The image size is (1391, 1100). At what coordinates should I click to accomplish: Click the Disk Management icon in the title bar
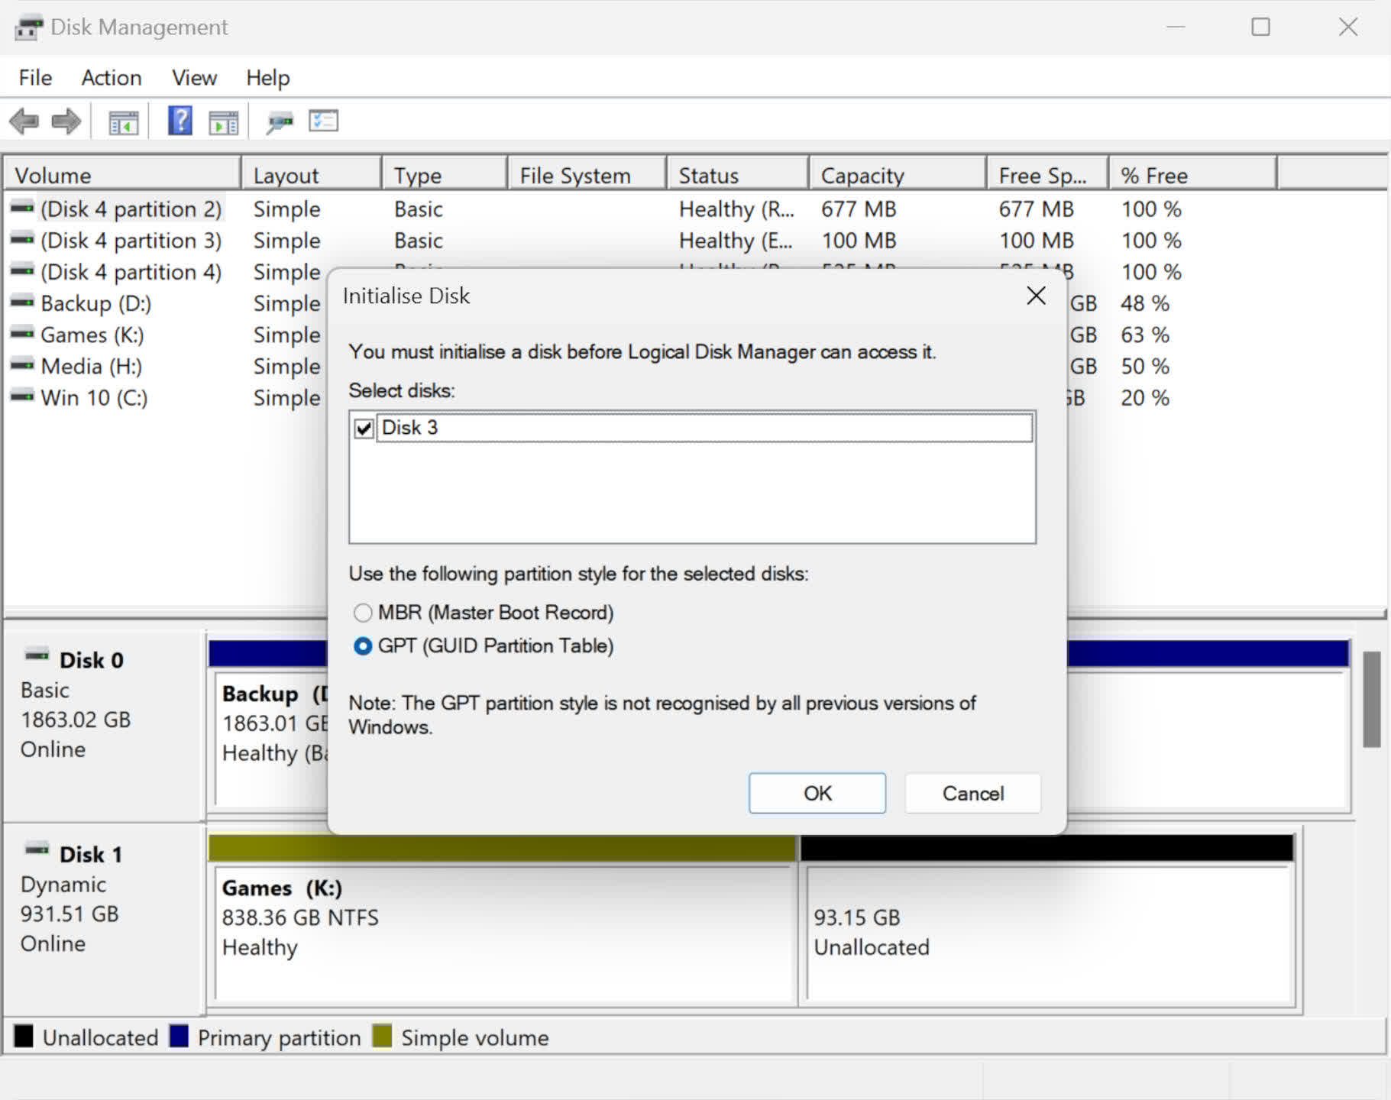[x=28, y=27]
